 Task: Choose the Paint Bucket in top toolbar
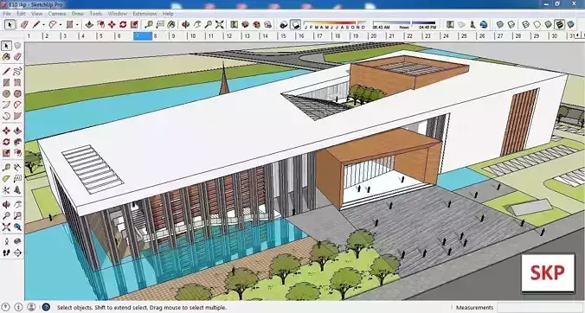(x=171, y=24)
